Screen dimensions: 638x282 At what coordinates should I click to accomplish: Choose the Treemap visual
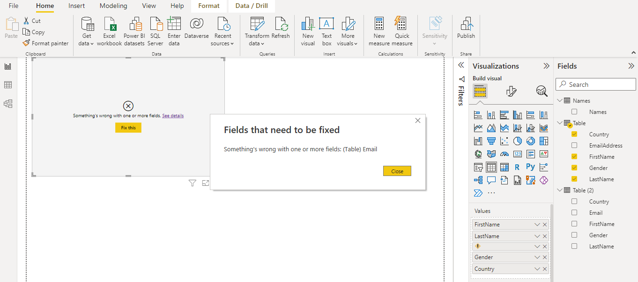click(x=544, y=141)
